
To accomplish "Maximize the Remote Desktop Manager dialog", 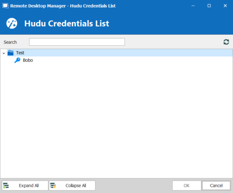I will click(209, 6).
